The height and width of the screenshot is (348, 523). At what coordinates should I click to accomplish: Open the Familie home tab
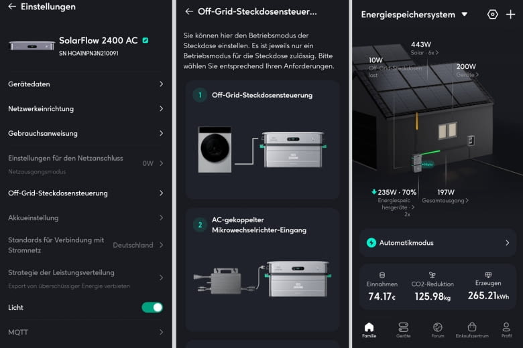pyautogui.click(x=369, y=330)
